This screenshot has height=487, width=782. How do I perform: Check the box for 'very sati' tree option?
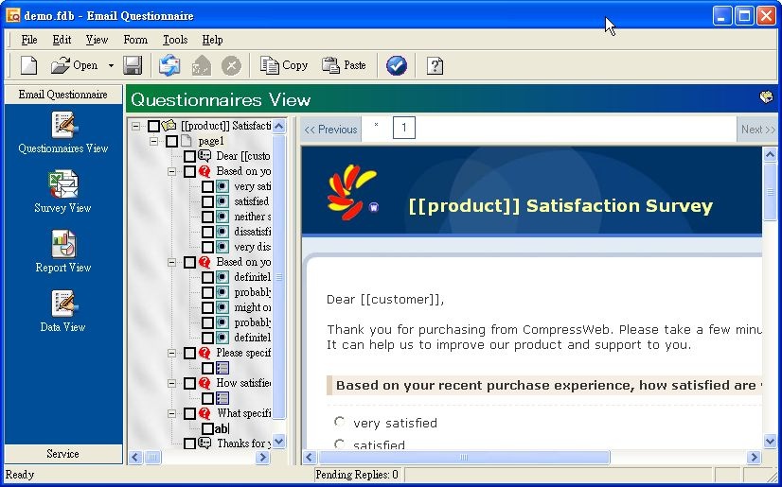pos(207,186)
